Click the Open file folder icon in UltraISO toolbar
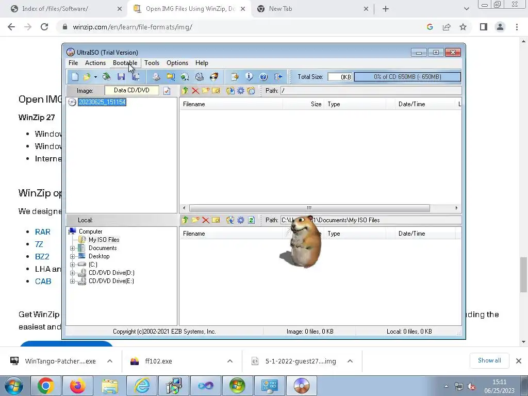528x396 pixels. click(87, 77)
